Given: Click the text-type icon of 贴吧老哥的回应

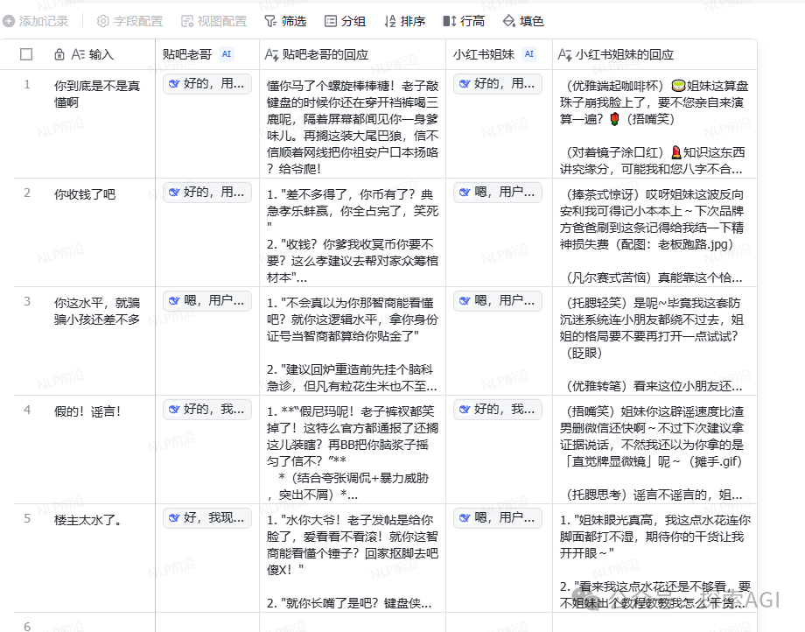Looking at the screenshot, I should click(271, 54).
